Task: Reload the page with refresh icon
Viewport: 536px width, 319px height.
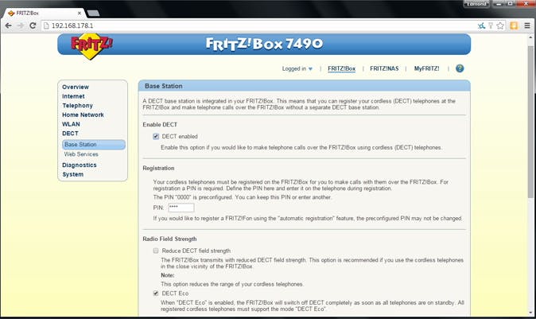Action: [33, 25]
